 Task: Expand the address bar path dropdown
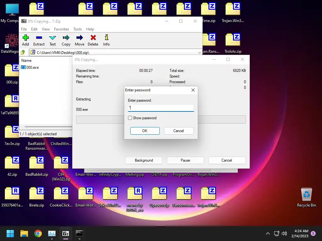(199, 52)
